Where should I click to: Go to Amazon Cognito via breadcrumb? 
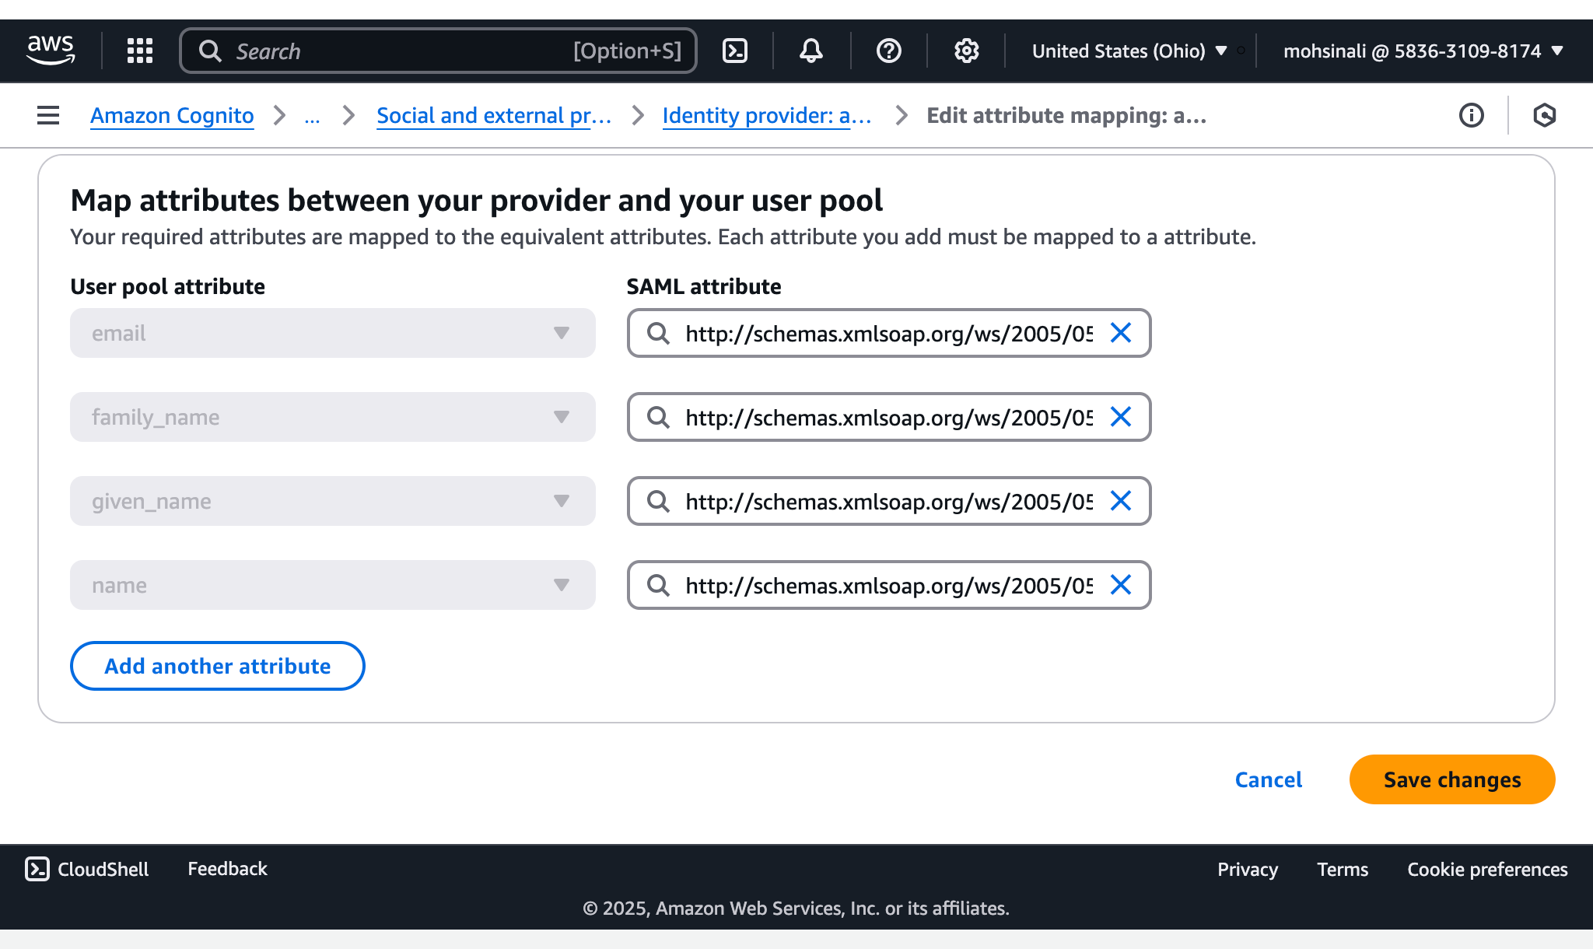(x=171, y=115)
